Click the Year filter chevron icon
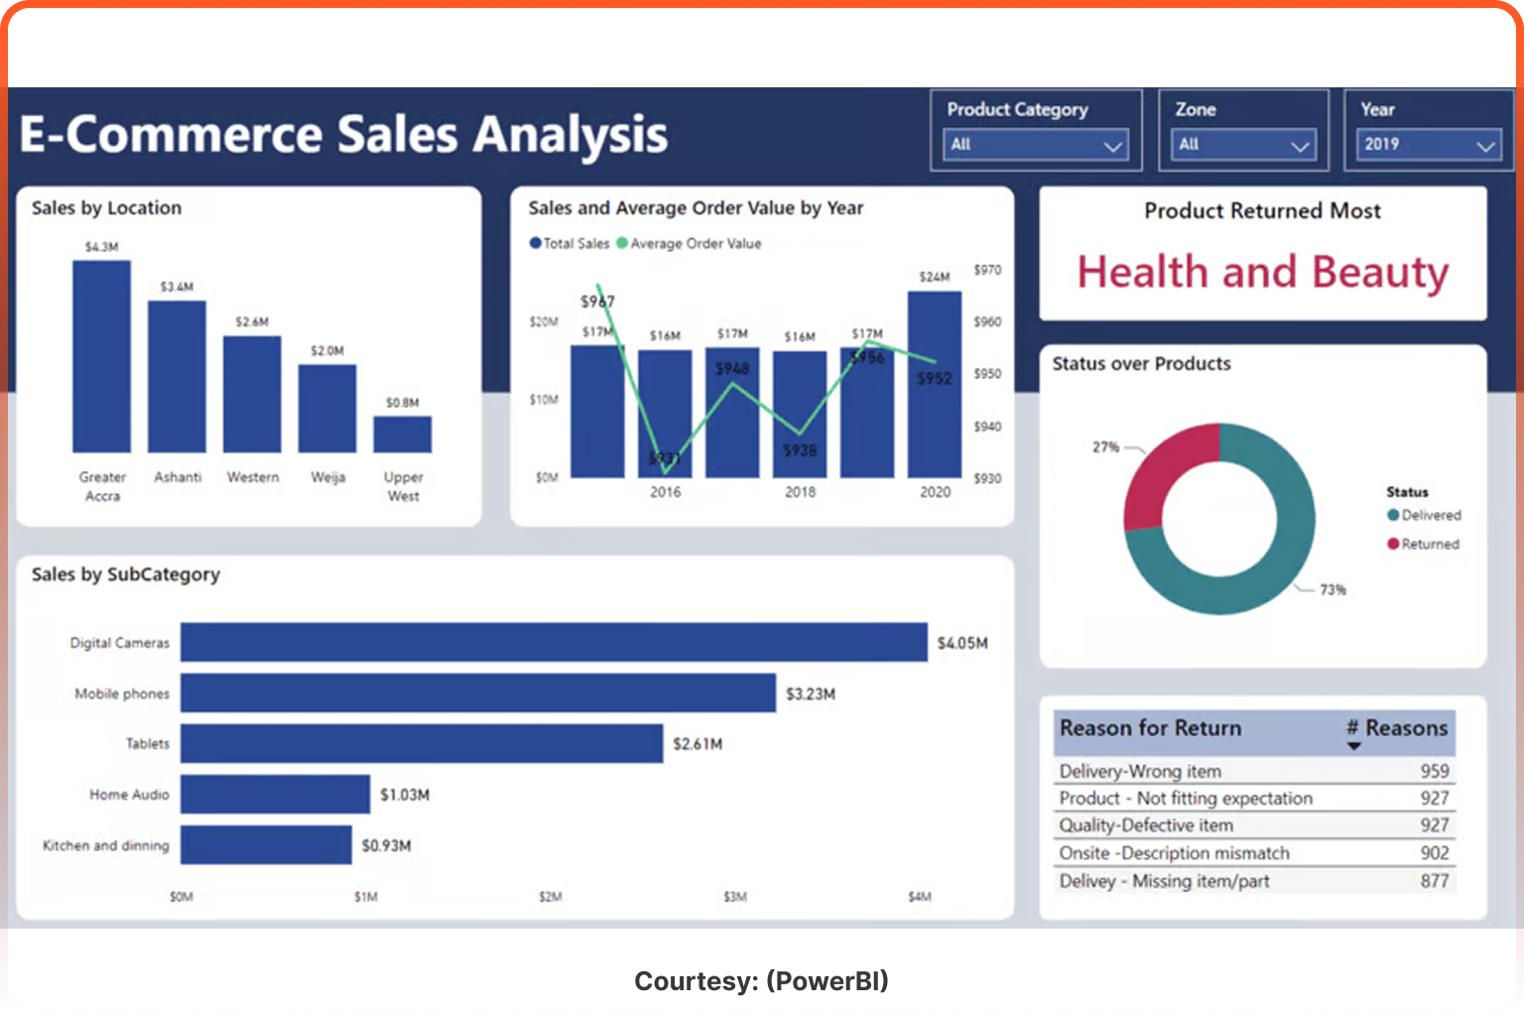Viewport: 1524px width, 1016px height. 1485,145
